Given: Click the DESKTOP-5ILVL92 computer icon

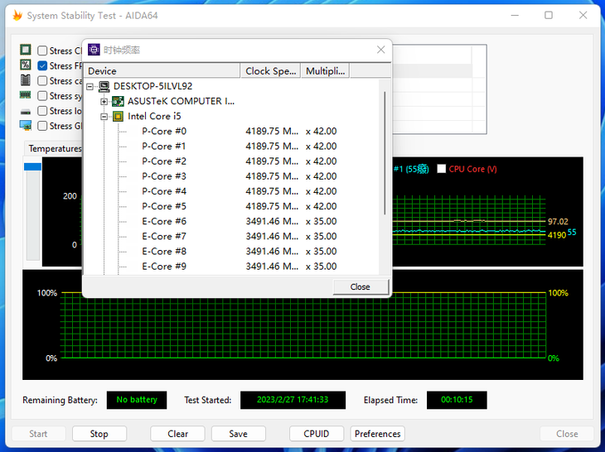Looking at the screenshot, I should pyautogui.click(x=104, y=86).
